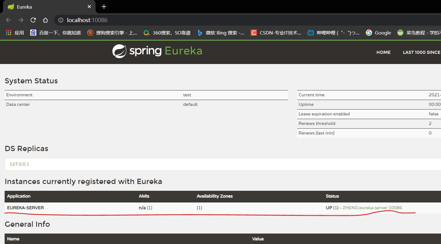Go to HOME in Eureka navbar
This screenshot has height=244, width=441.
pos(383,52)
